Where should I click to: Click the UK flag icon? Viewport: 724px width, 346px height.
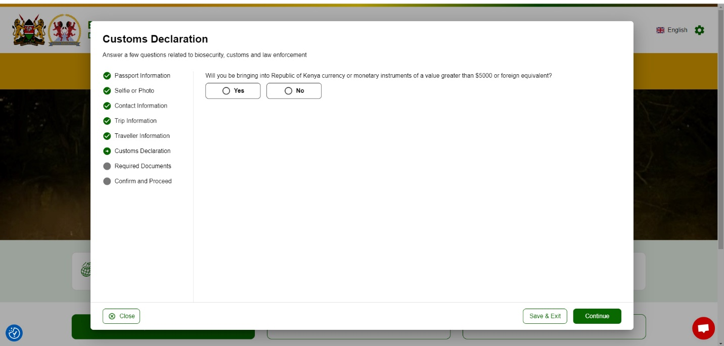coord(660,30)
